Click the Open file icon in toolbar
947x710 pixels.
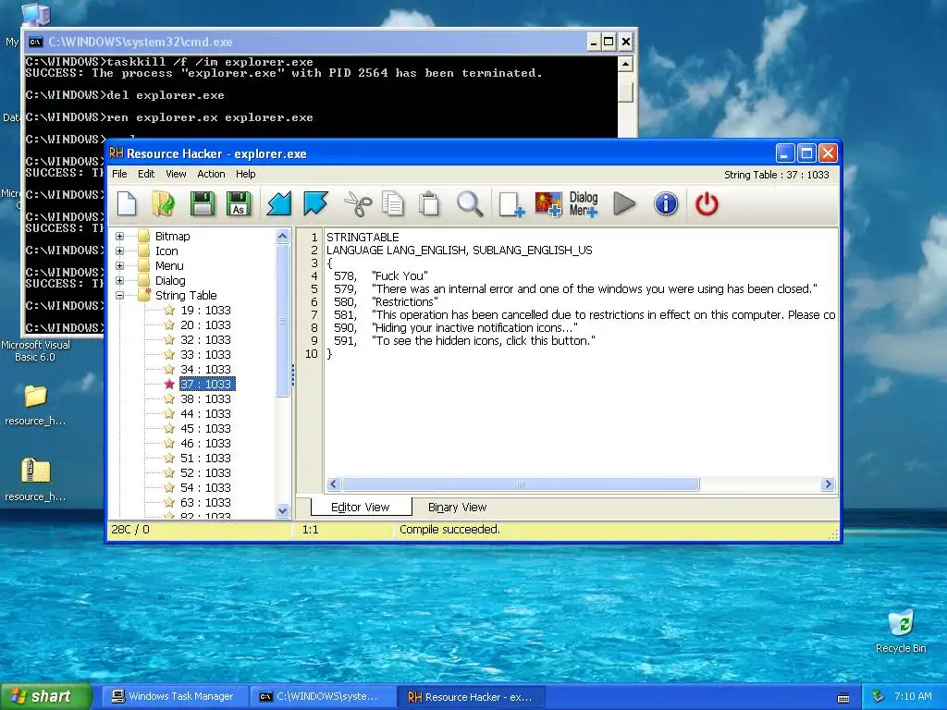coord(163,204)
